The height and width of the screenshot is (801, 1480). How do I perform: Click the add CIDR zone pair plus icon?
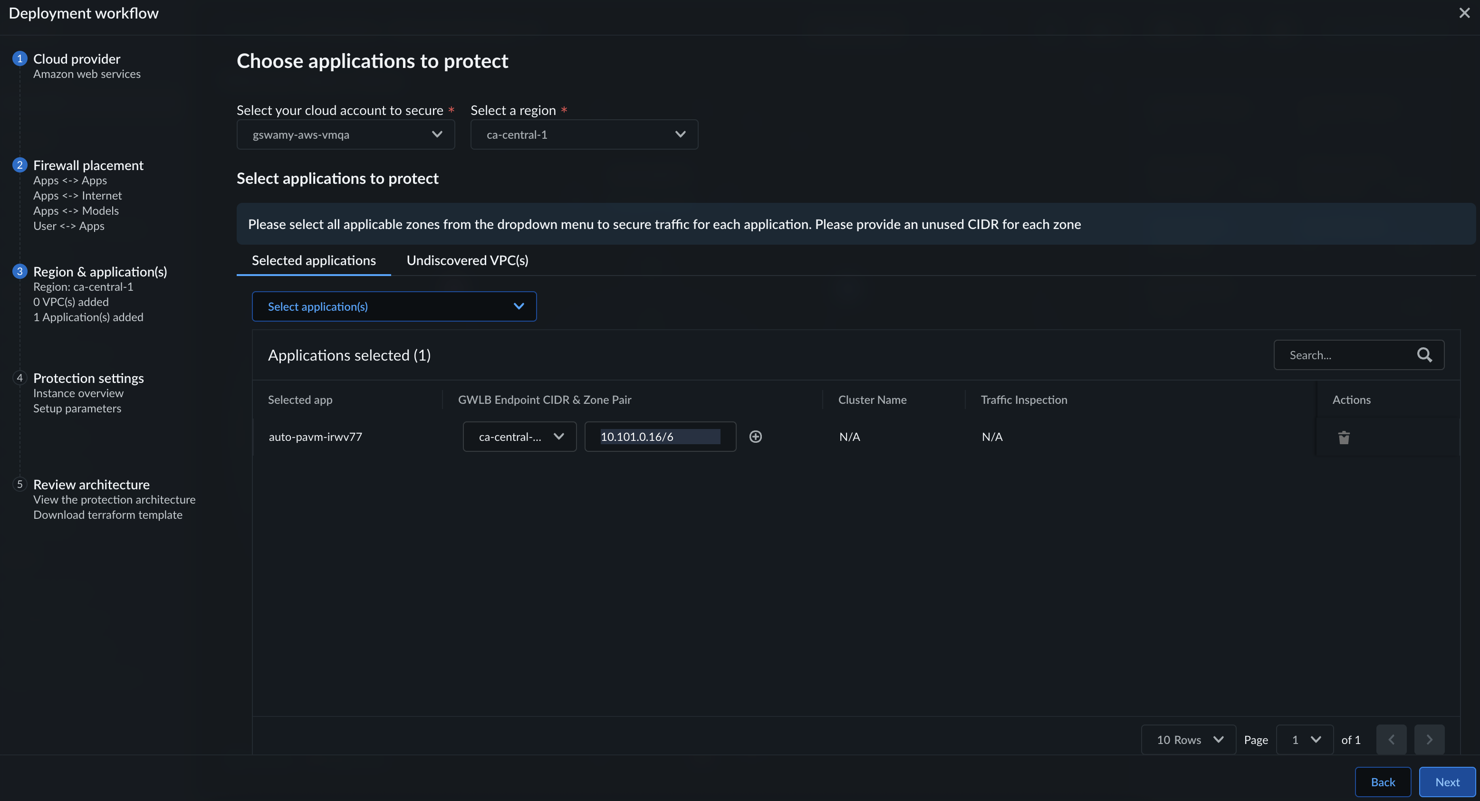pyautogui.click(x=756, y=437)
